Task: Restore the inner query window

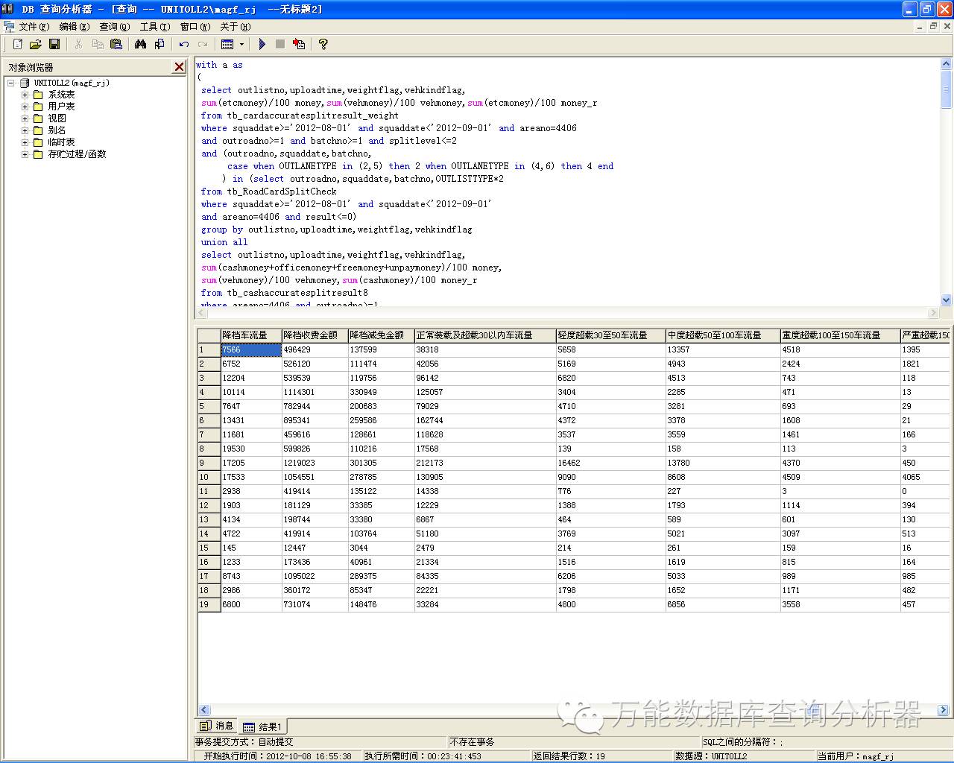Action: point(932,26)
